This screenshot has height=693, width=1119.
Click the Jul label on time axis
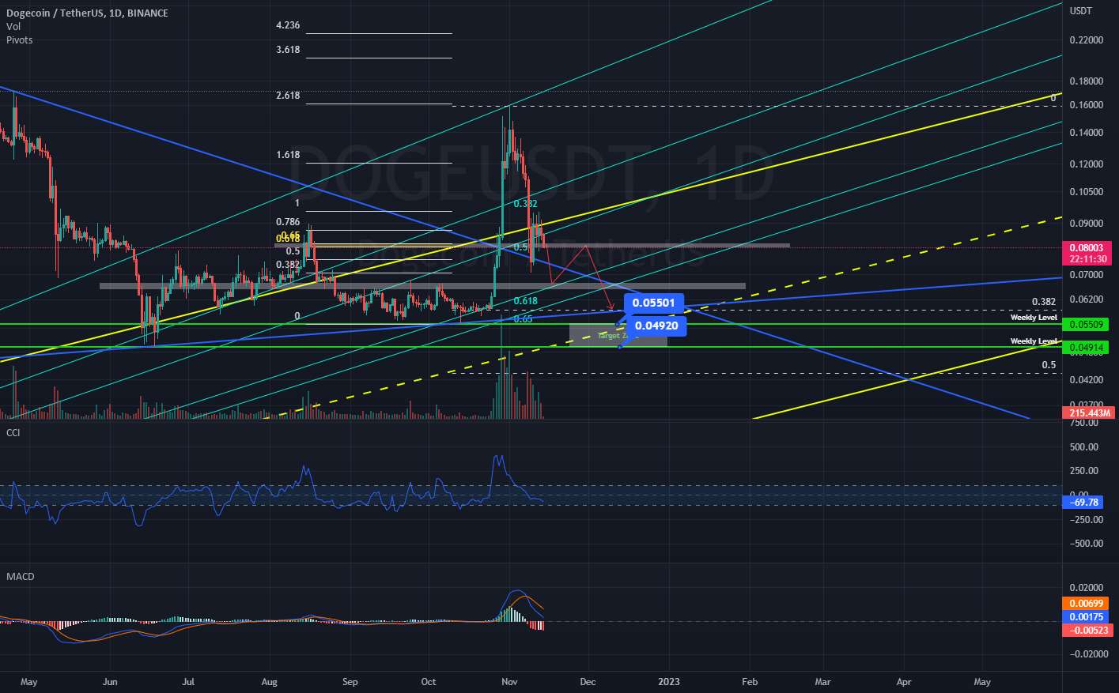(188, 681)
